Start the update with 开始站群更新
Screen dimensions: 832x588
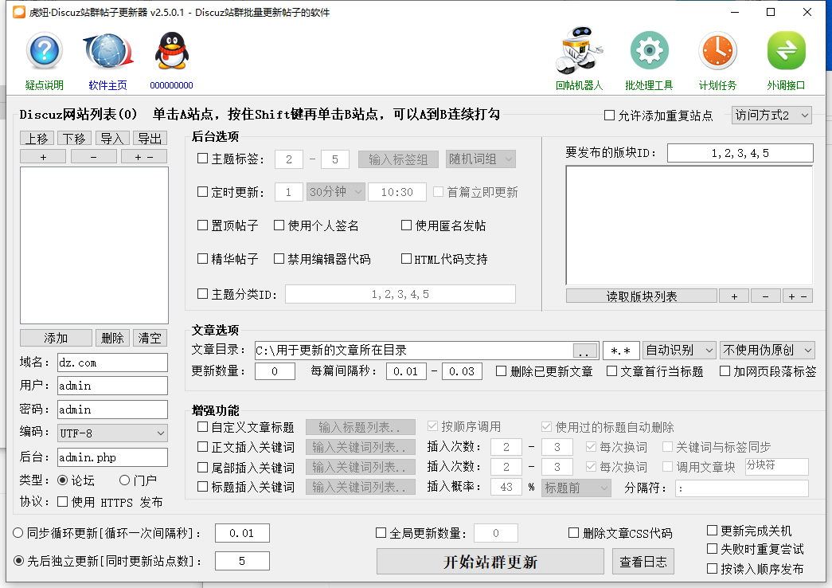coord(490,562)
